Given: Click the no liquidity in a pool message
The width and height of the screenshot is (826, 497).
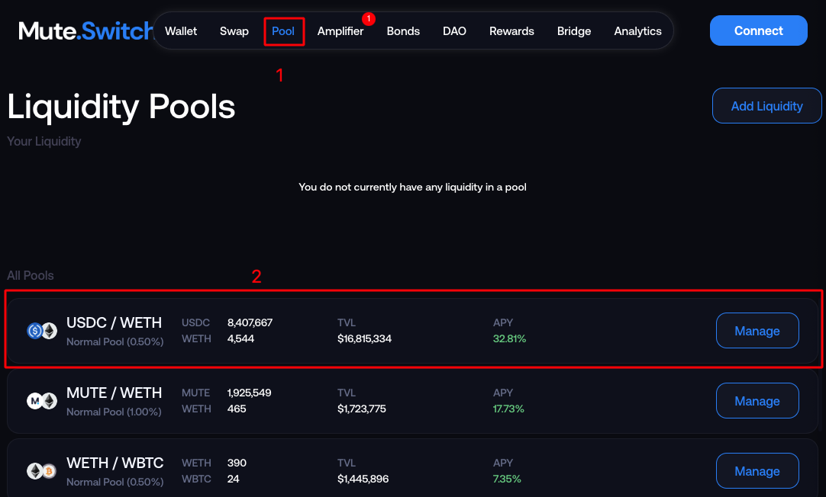Looking at the screenshot, I should click(x=412, y=188).
